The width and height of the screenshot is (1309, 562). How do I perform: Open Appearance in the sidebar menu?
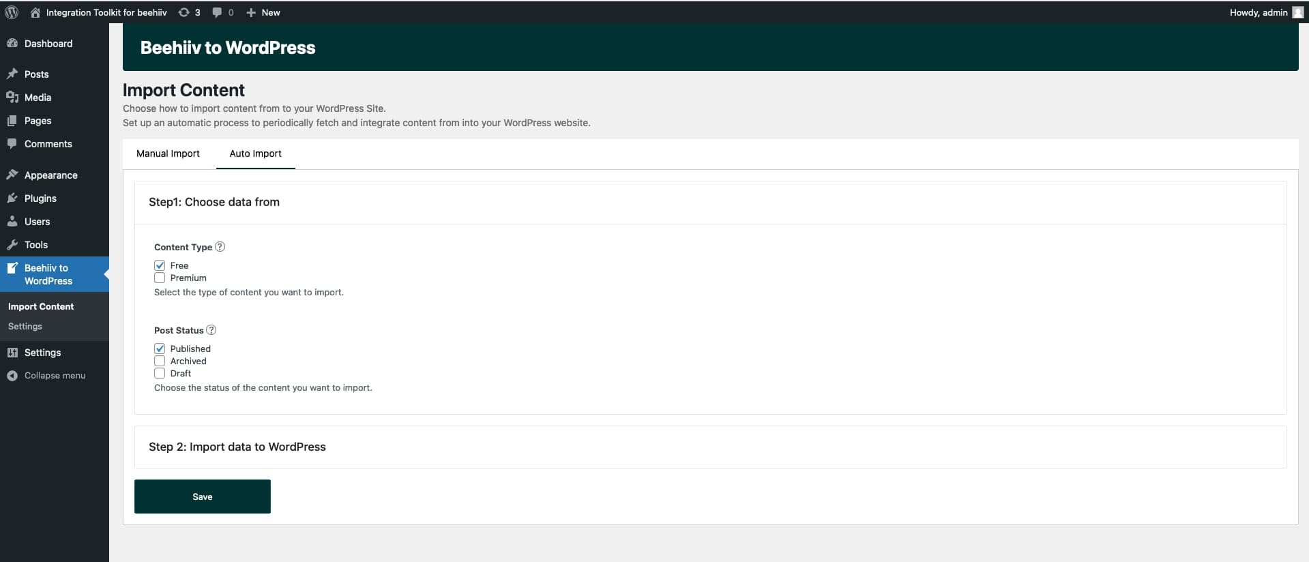click(x=50, y=175)
